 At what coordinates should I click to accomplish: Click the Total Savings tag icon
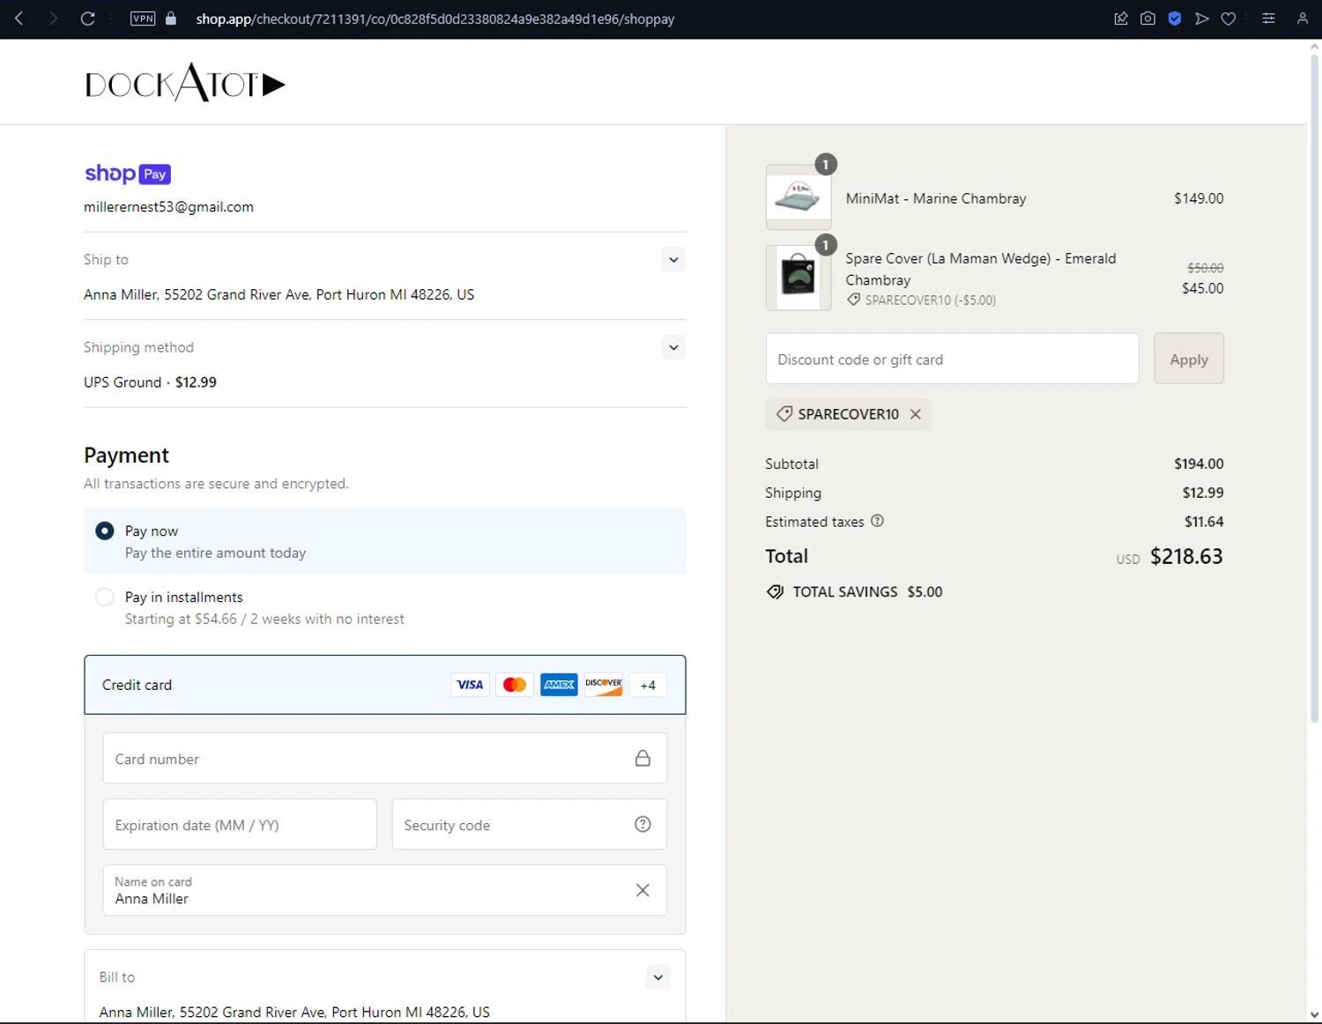(x=775, y=592)
